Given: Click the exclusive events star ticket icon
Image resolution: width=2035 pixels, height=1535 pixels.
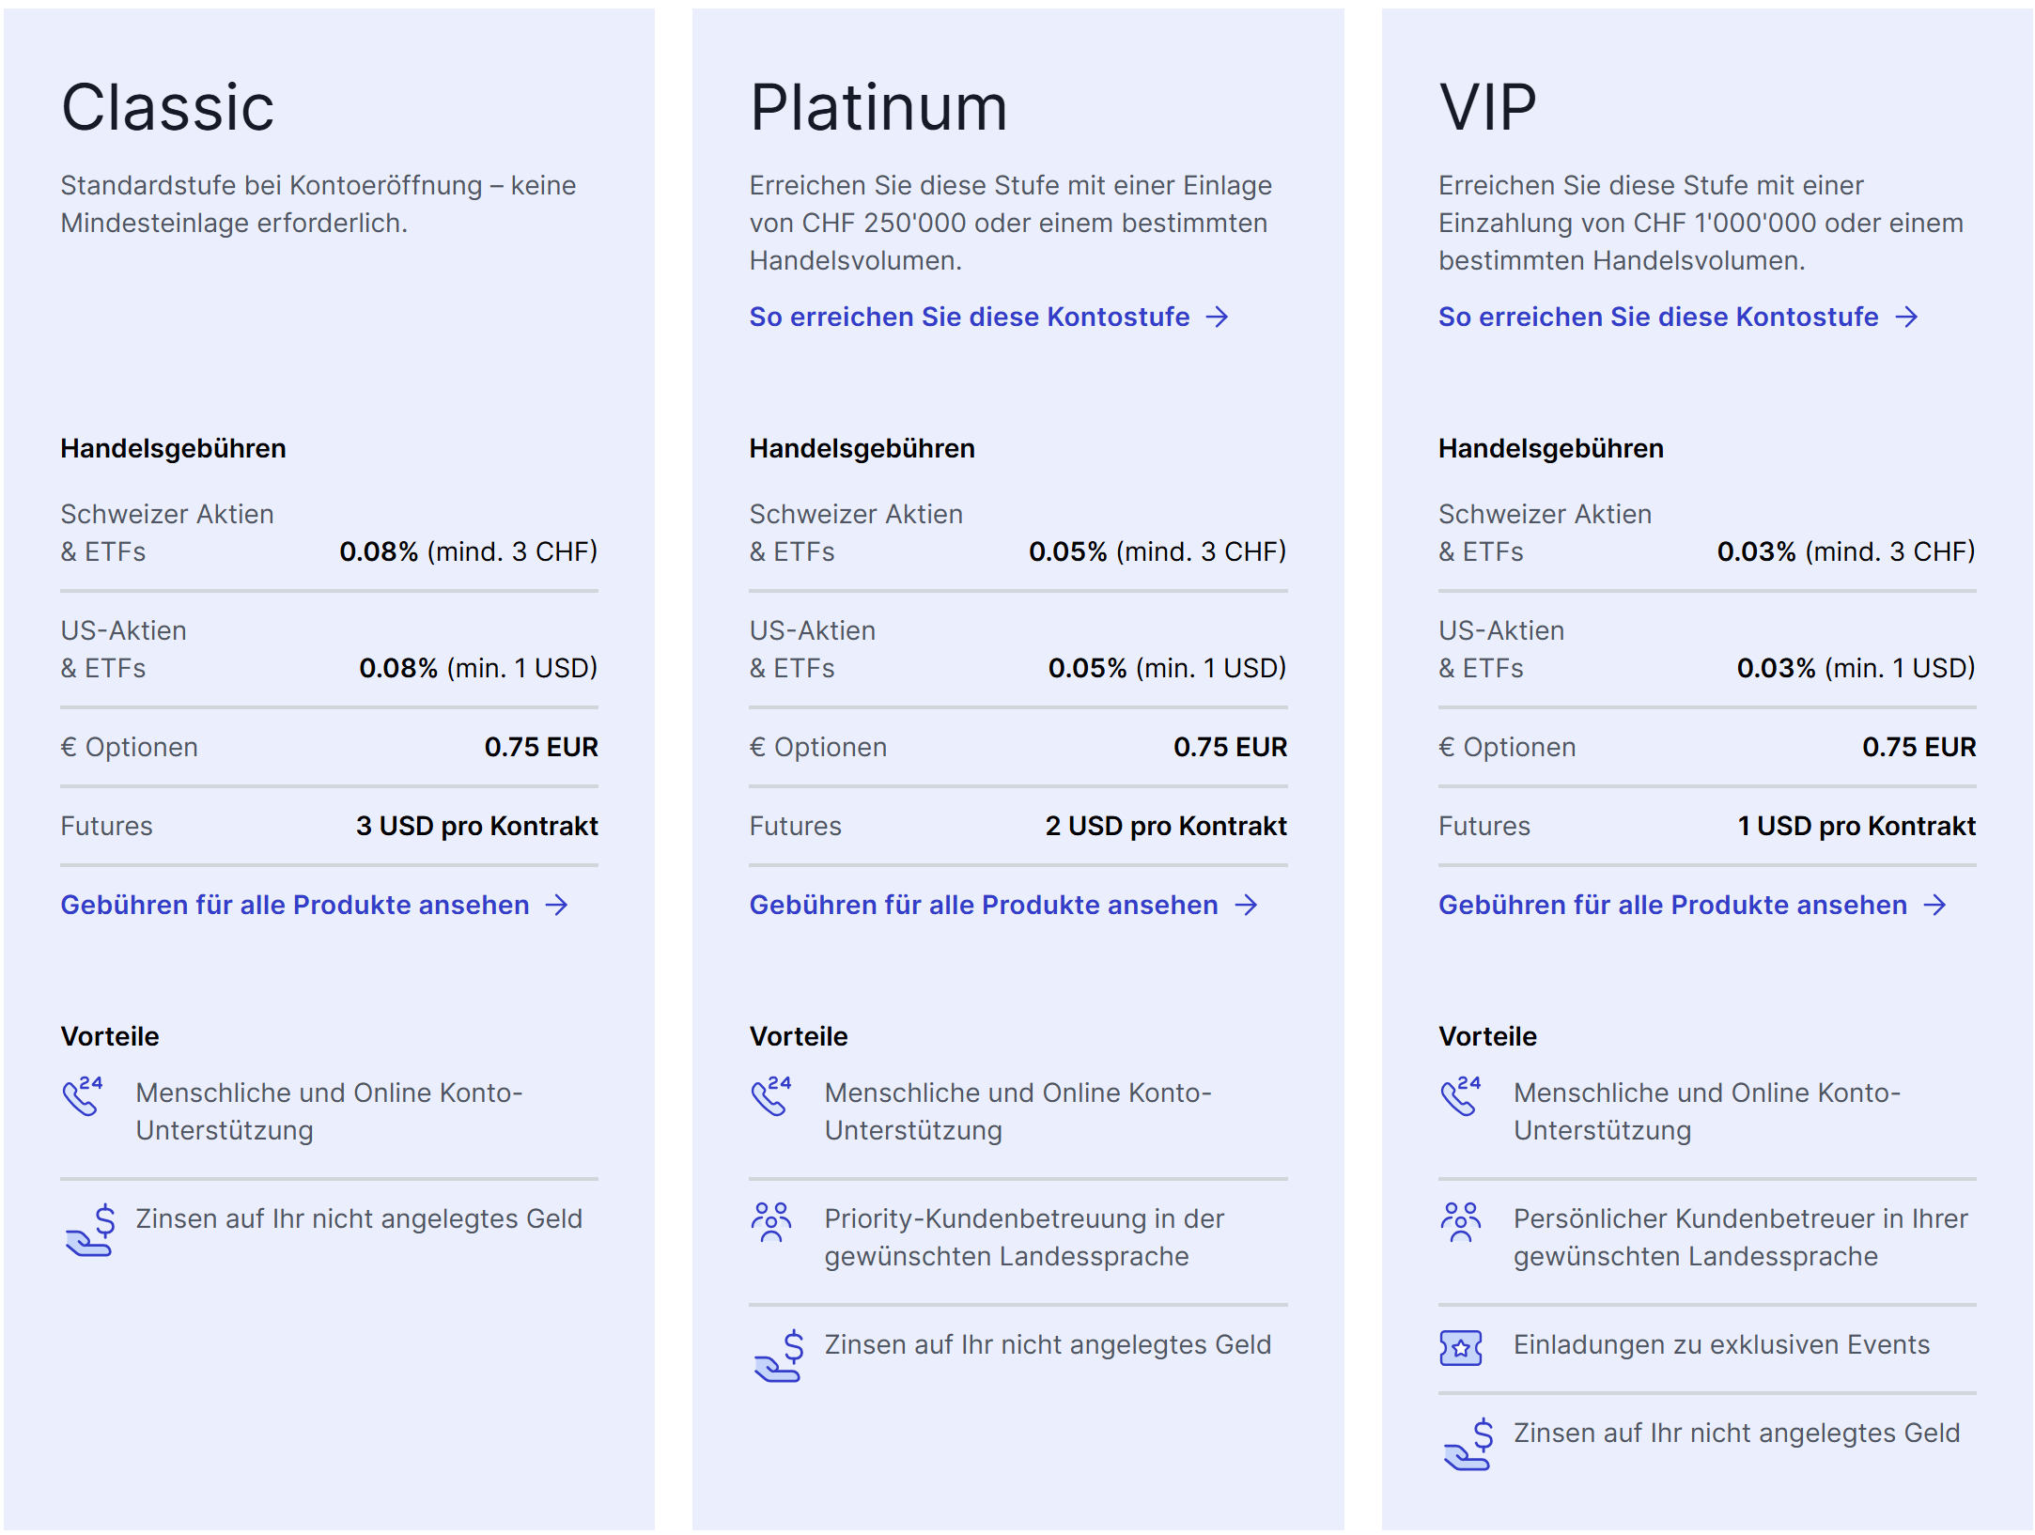Looking at the screenshot, I should click(1461, 1348).
